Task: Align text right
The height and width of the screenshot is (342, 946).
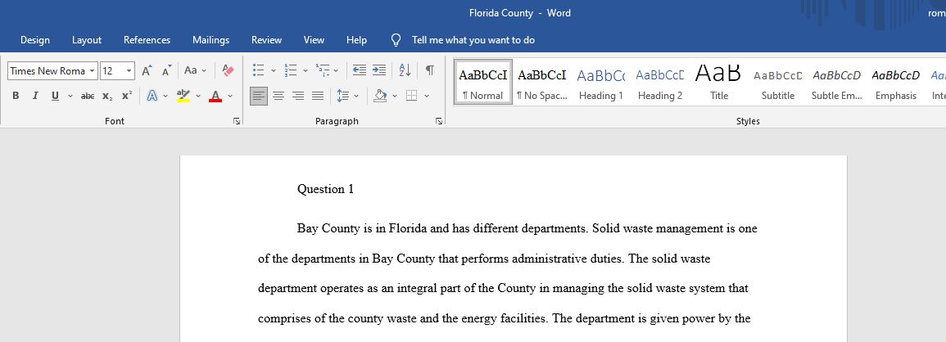Action: click(x=298, y=95)
